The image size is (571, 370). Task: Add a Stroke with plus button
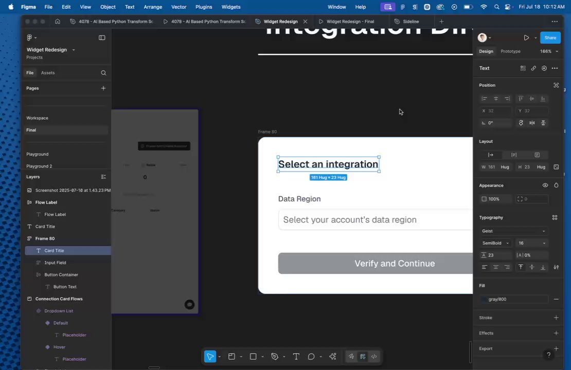point(556,318)
